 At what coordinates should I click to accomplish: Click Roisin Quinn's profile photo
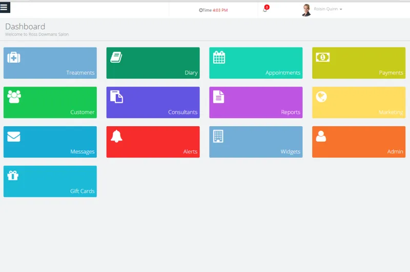[x=306, y=10]
